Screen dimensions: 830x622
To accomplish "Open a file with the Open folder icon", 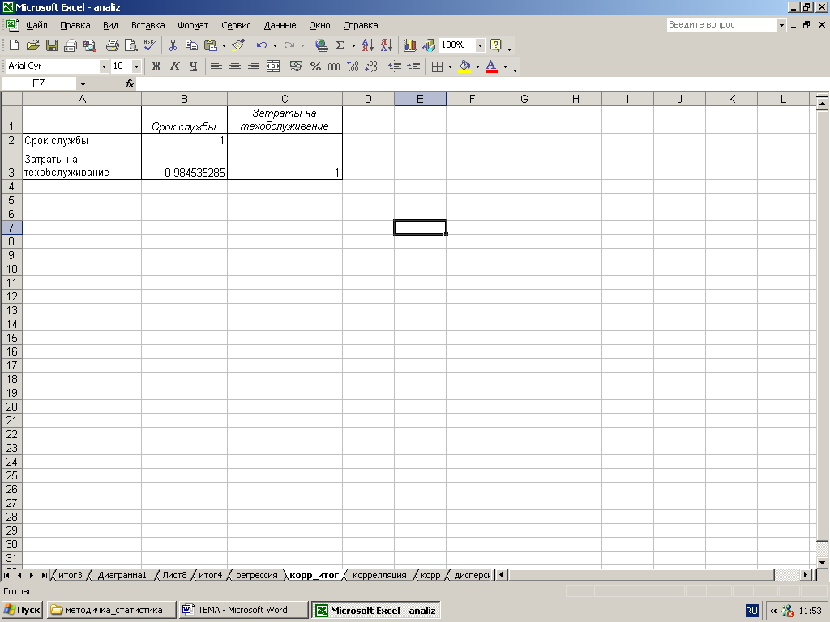I will [32, 45].
